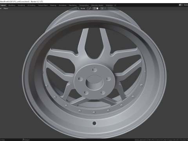The height and width of the screenshot is (141, 188).
Task: Open the Geometry Nodes workspace tab
Action: point(97,5)
